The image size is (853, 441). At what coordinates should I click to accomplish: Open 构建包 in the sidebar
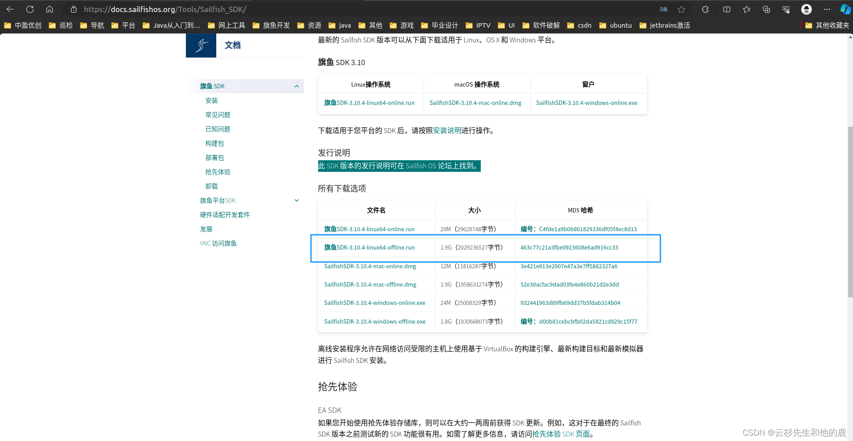tap(215, 143)
